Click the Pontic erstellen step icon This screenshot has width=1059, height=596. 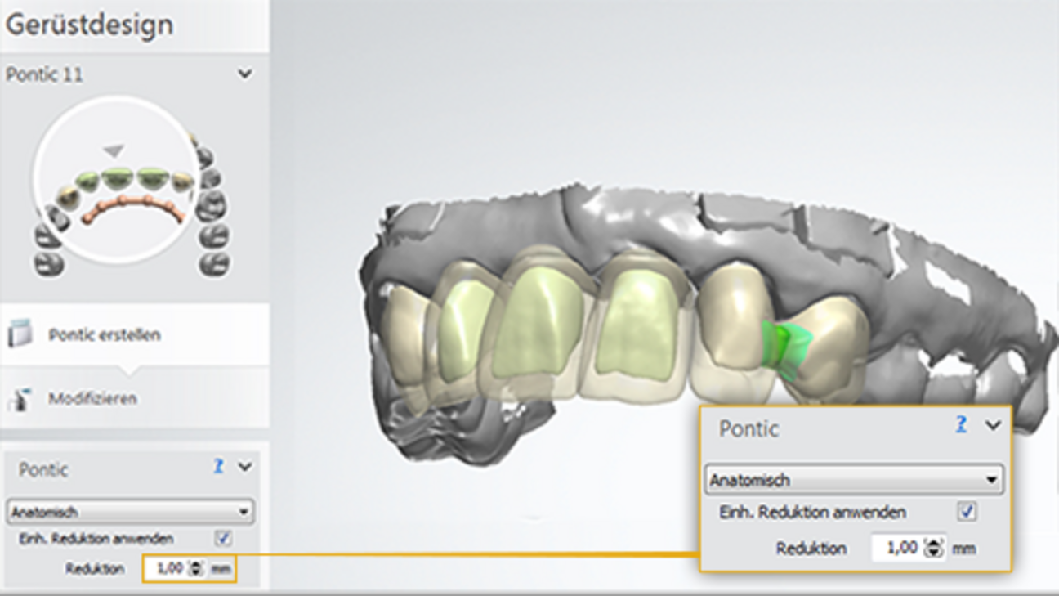[x=20, y=334]
